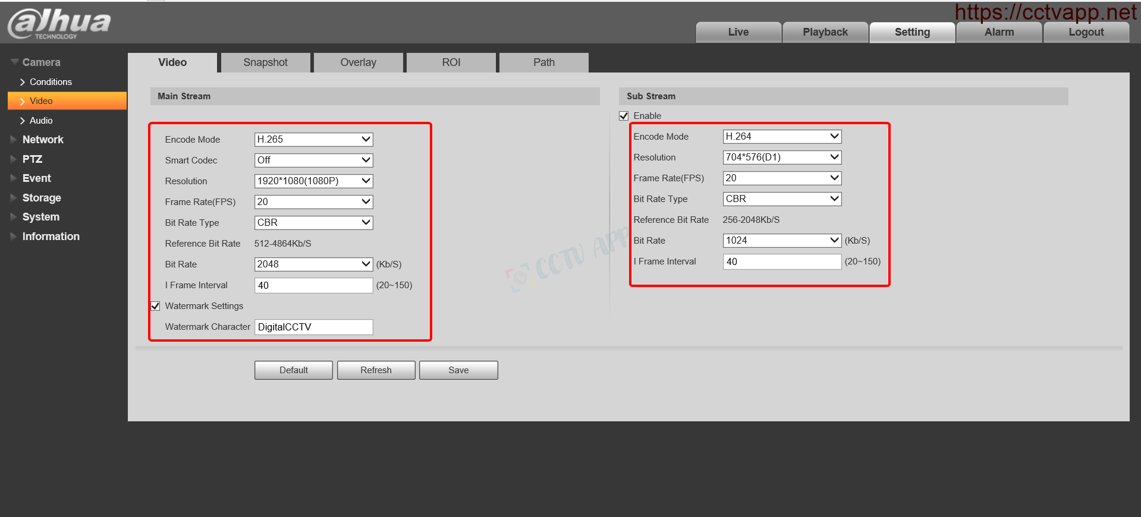Click the Dahua Technology logo
Viewport: 1141px width, 517px height.
pos(59,24)
